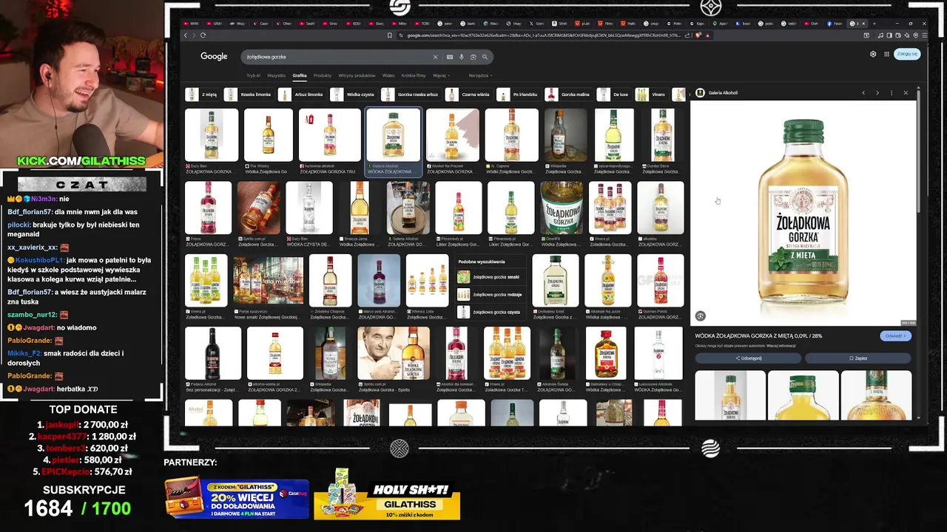Reload the page with the refresh icon
Image resolution: width=947 pixels, height=532 pixels.
[203, 35]
